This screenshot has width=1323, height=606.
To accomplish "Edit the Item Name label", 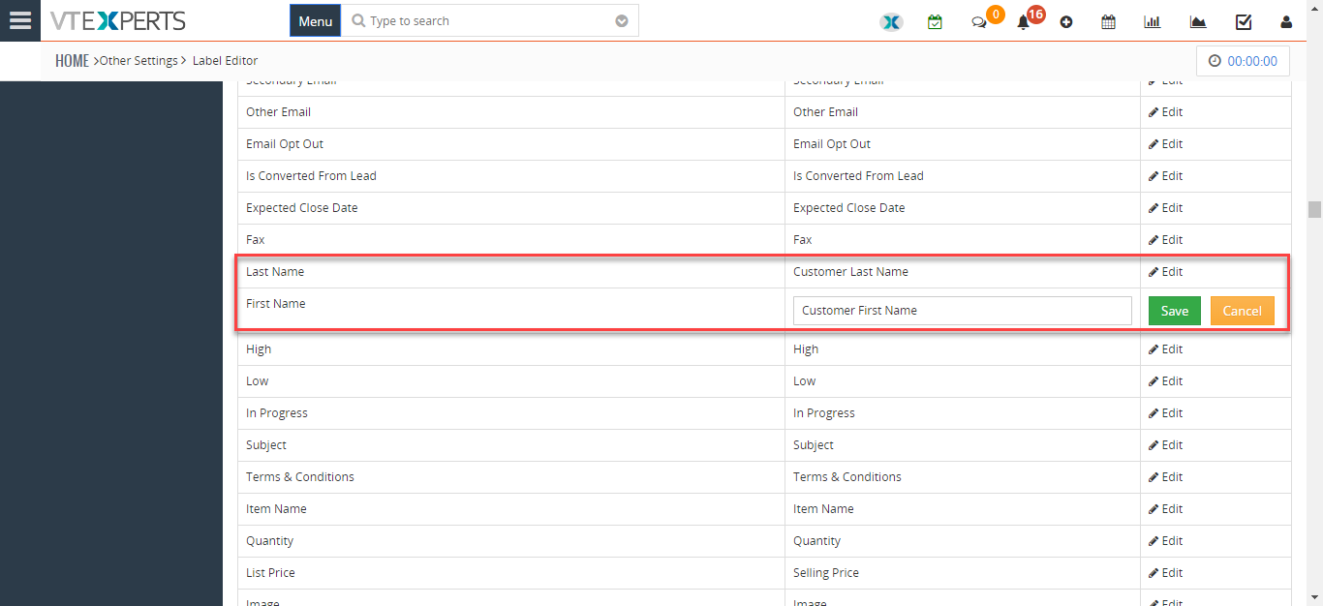I will [x=1165, y=509].
